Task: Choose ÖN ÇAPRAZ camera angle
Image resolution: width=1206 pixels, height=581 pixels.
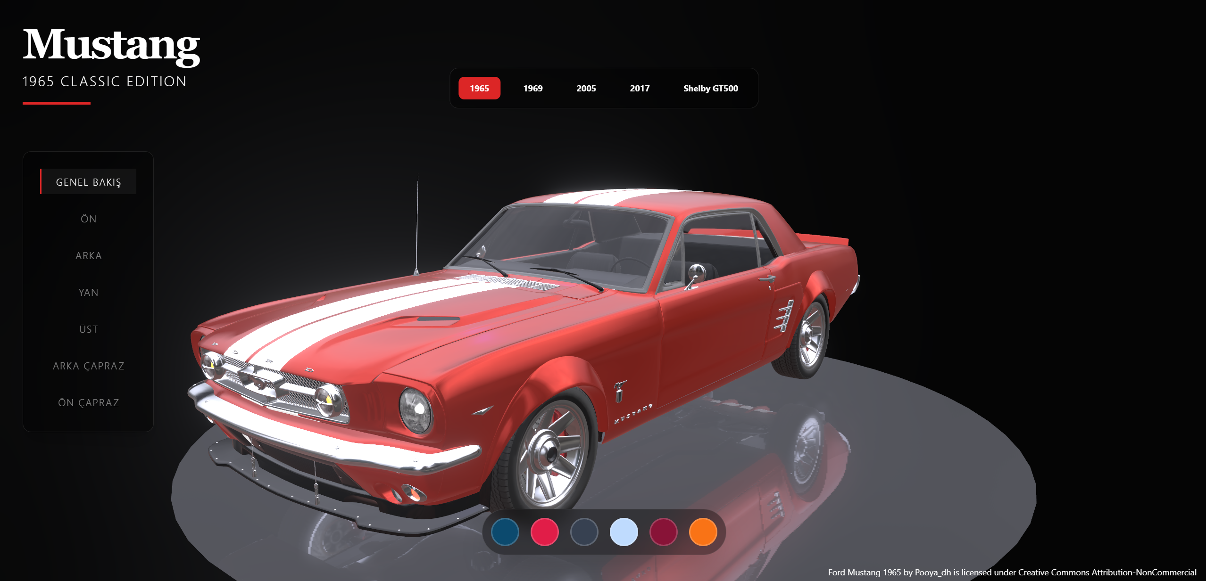Action: tap(89, 402)
